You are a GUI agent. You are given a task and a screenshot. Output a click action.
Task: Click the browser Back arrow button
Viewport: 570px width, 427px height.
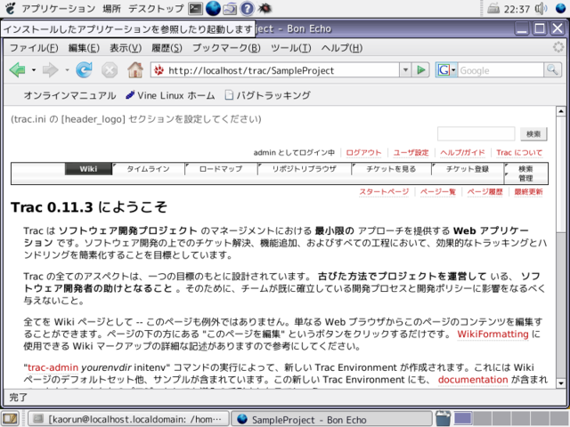pos(17,69)
